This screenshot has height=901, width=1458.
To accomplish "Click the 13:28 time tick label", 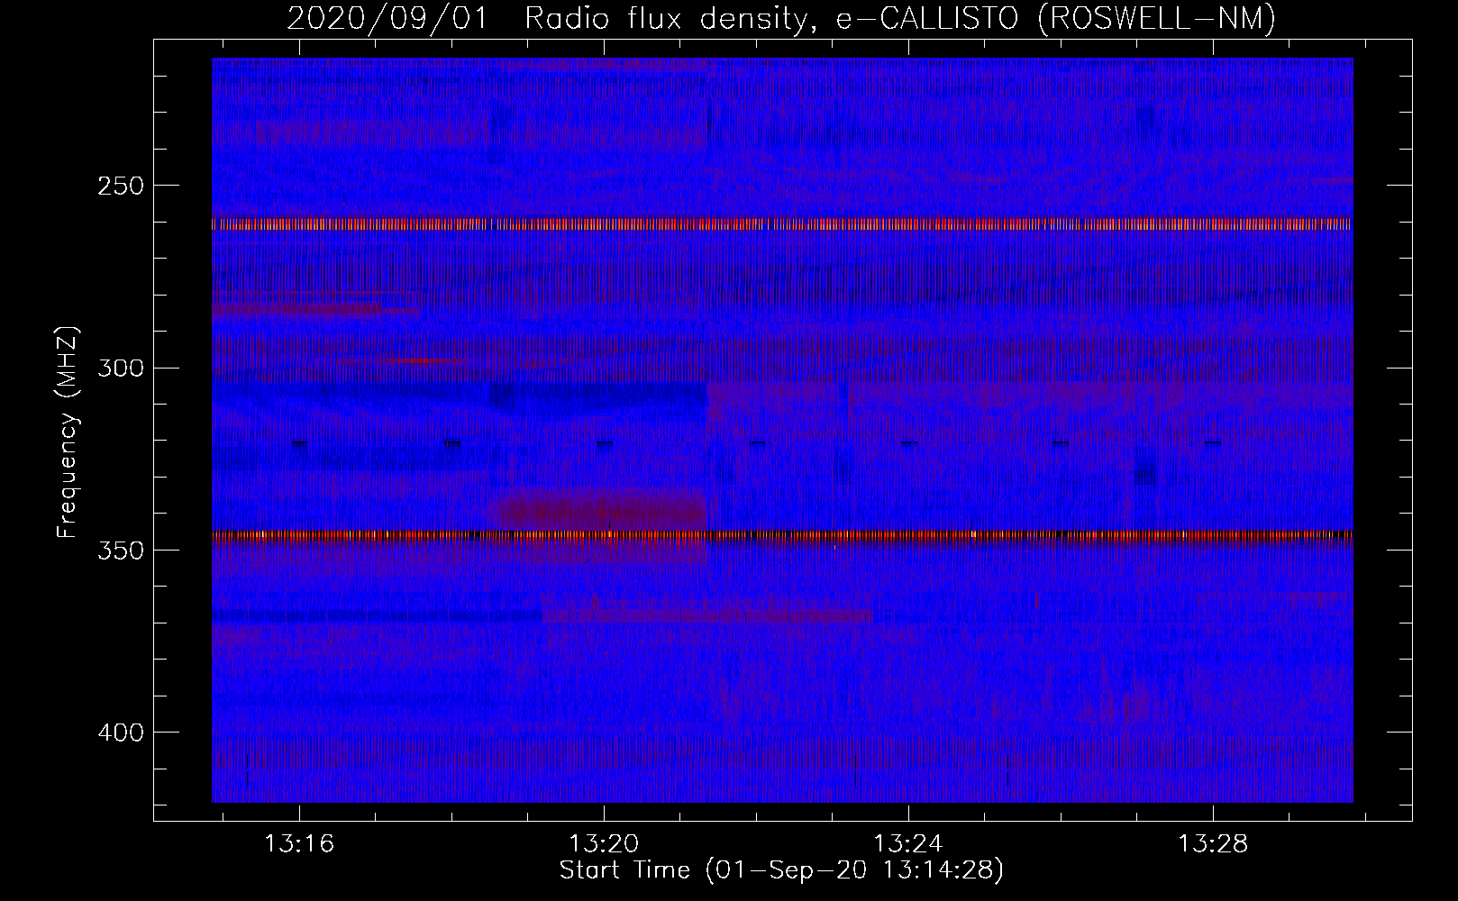I will (1213, 843).
